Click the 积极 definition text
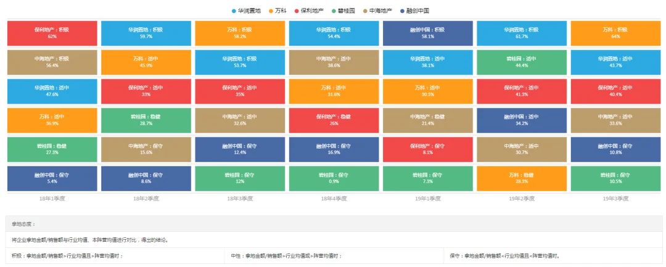Screen dimensions: 666x267 coord(67,256)
